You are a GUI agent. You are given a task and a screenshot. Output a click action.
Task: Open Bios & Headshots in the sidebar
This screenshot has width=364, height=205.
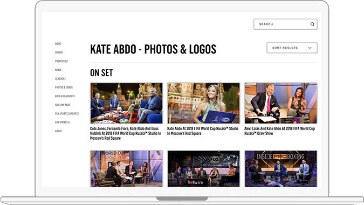coord(65,96)
